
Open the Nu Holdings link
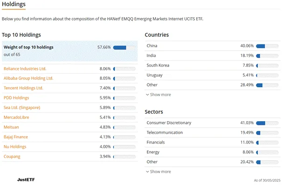coord(15,147)
